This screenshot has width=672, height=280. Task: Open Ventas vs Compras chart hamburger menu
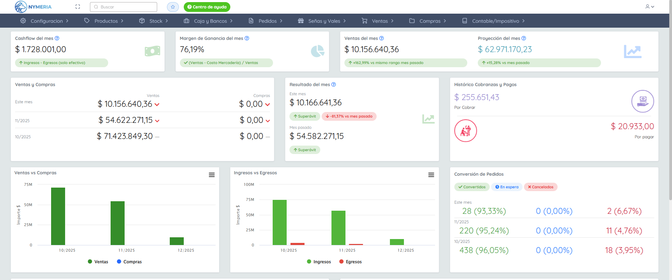[x=212, y=175]
